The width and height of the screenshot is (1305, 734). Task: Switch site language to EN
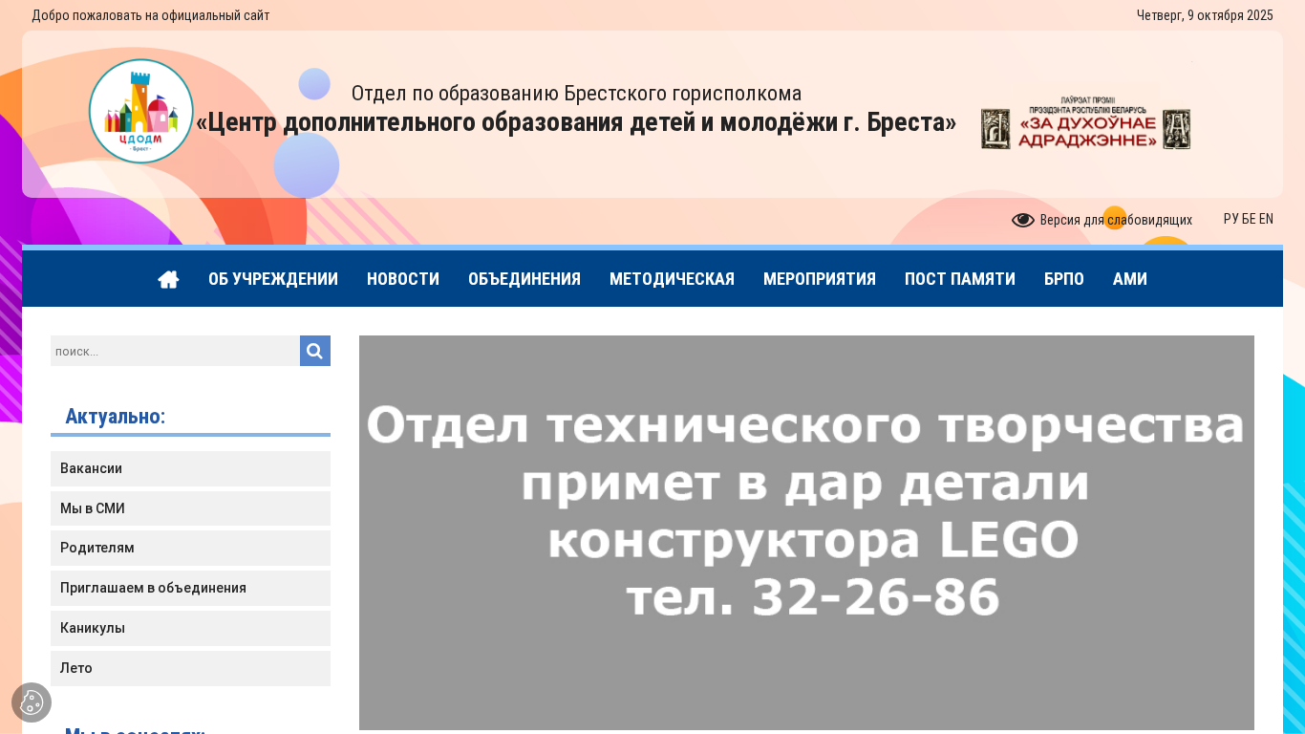1266,219
